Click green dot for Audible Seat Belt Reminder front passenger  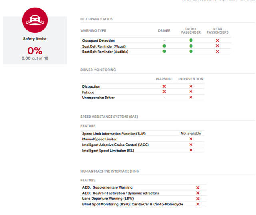(x=191, y=52)
